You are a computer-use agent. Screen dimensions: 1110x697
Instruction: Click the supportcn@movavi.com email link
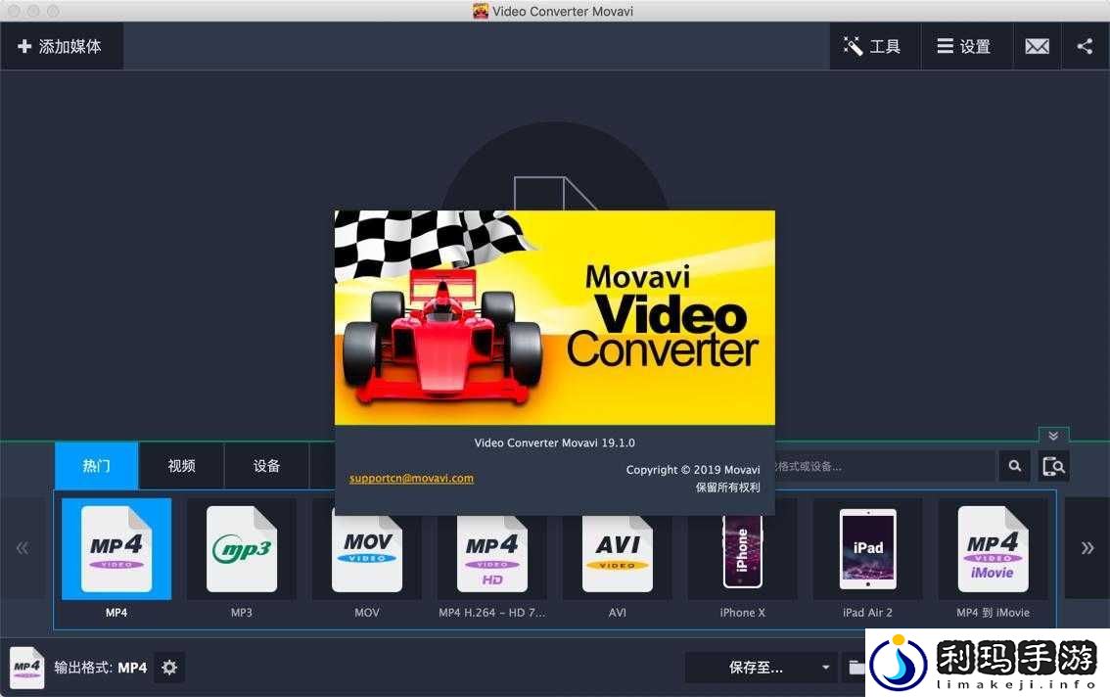tap(411, 479)
